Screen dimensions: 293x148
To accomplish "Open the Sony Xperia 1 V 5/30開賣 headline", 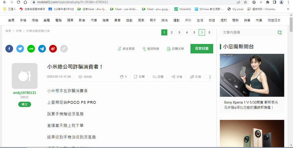I will pyautogui.click(x=251, y=105).
